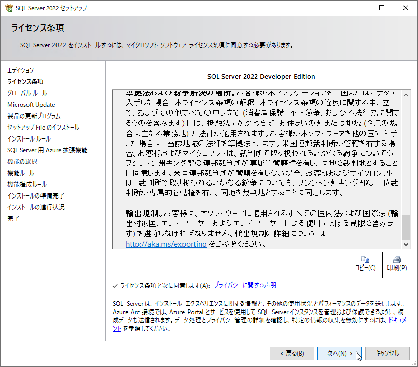This screenshot has height=367, width=418.
Task: Select the SQL Server 用 Azure 拡張機能 step
Action: (x=47, y=150)
